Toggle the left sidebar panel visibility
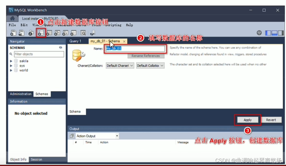The width and height of the screenshot is (286, 166). pyautogui.click(x=268, y=33)
